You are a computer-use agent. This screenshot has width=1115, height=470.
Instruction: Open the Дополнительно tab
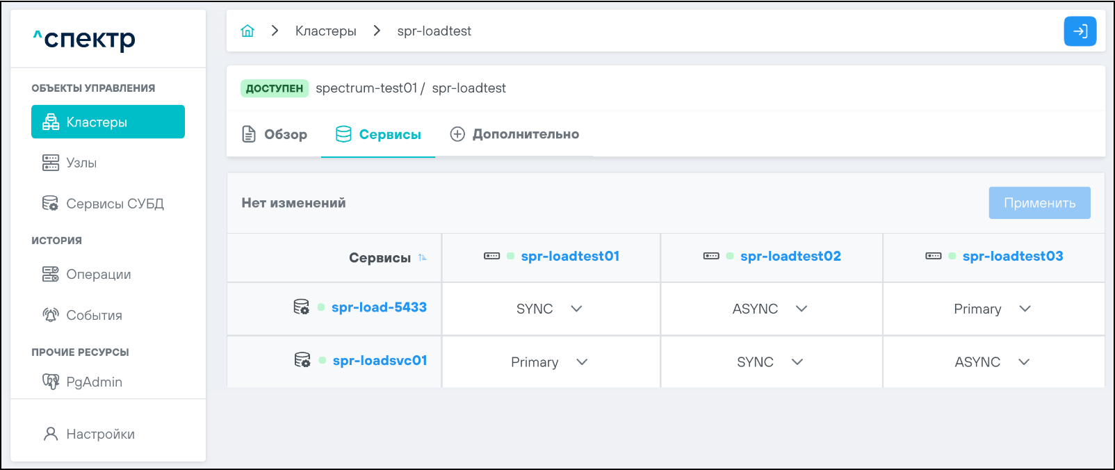tap(514, 134)
